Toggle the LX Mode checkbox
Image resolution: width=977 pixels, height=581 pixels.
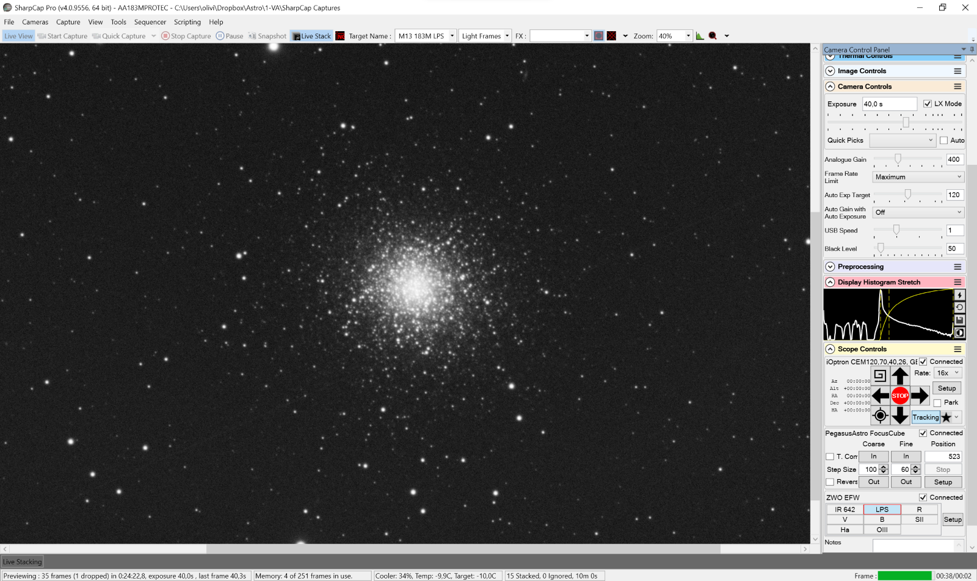[928, 104]
